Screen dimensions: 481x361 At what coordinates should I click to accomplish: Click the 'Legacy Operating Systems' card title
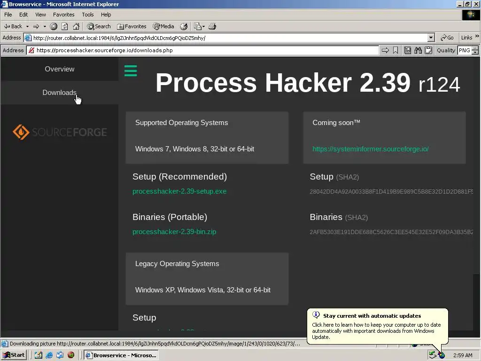[x=177, y=264]
